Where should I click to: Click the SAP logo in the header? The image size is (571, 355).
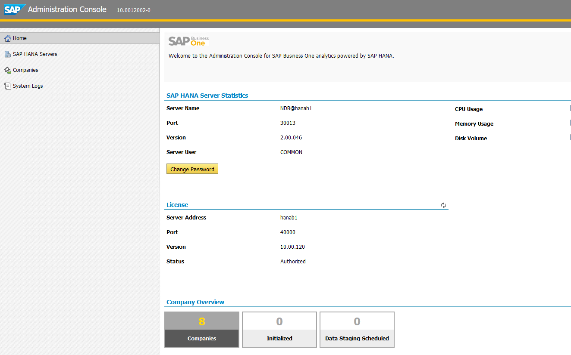pyautogui.click(x=15, y=9)
